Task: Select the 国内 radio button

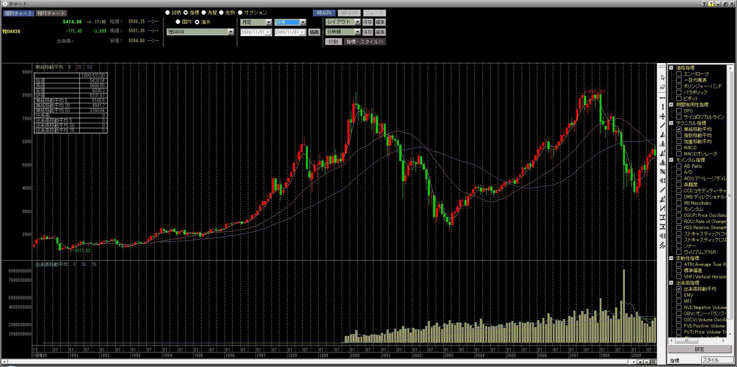Action: [x=178, y=22]
